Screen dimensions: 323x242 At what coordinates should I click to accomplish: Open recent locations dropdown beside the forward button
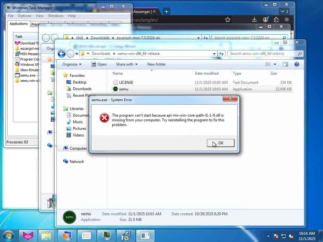point(77,54)
